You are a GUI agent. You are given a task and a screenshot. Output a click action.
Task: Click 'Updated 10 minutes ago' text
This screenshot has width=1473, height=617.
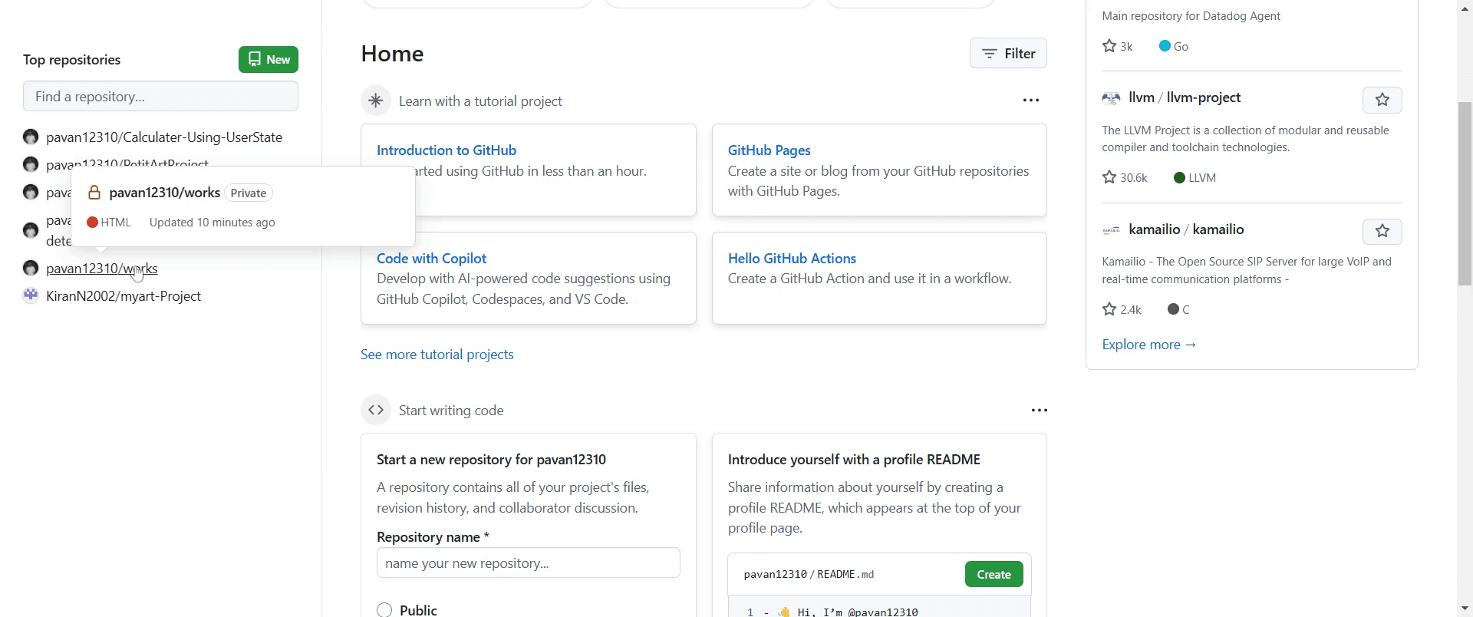click(213, 223)
